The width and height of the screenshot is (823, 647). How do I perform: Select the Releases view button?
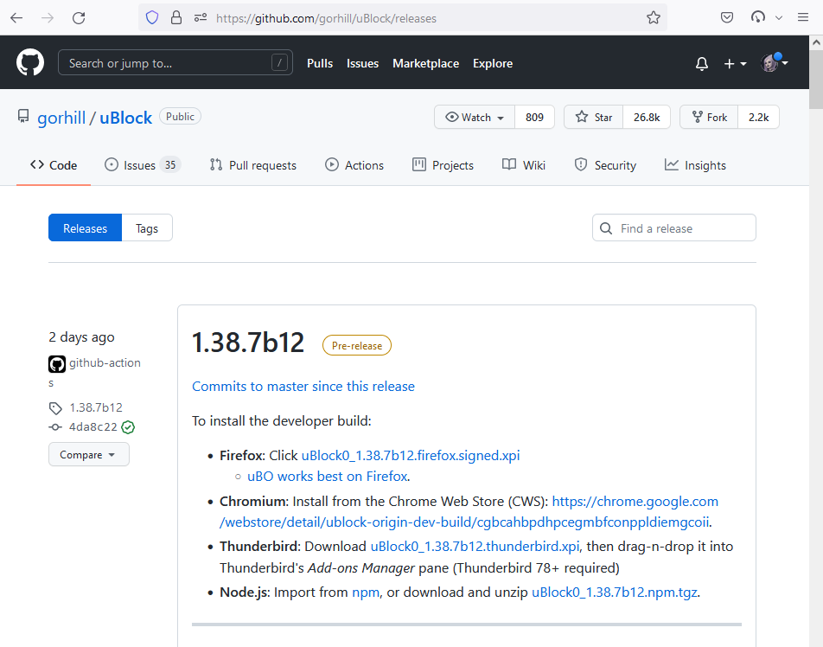(85, 228)
